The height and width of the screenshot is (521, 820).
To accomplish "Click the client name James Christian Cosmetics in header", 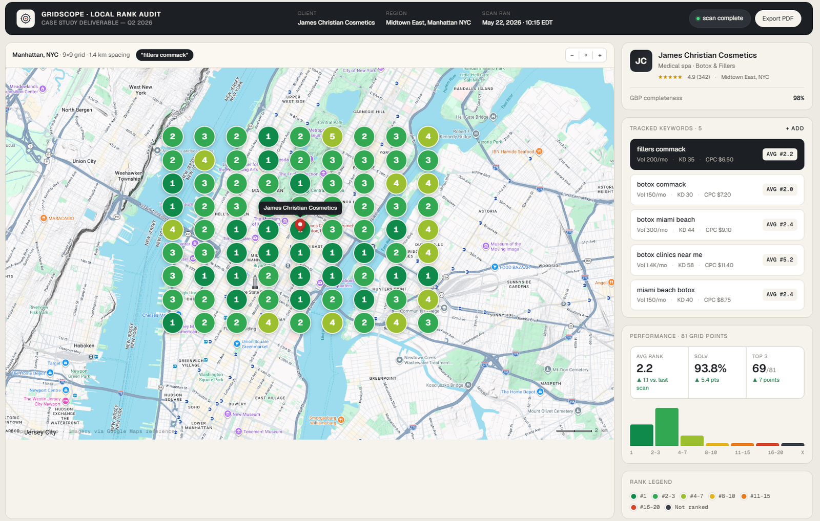I will pos(336,23).
